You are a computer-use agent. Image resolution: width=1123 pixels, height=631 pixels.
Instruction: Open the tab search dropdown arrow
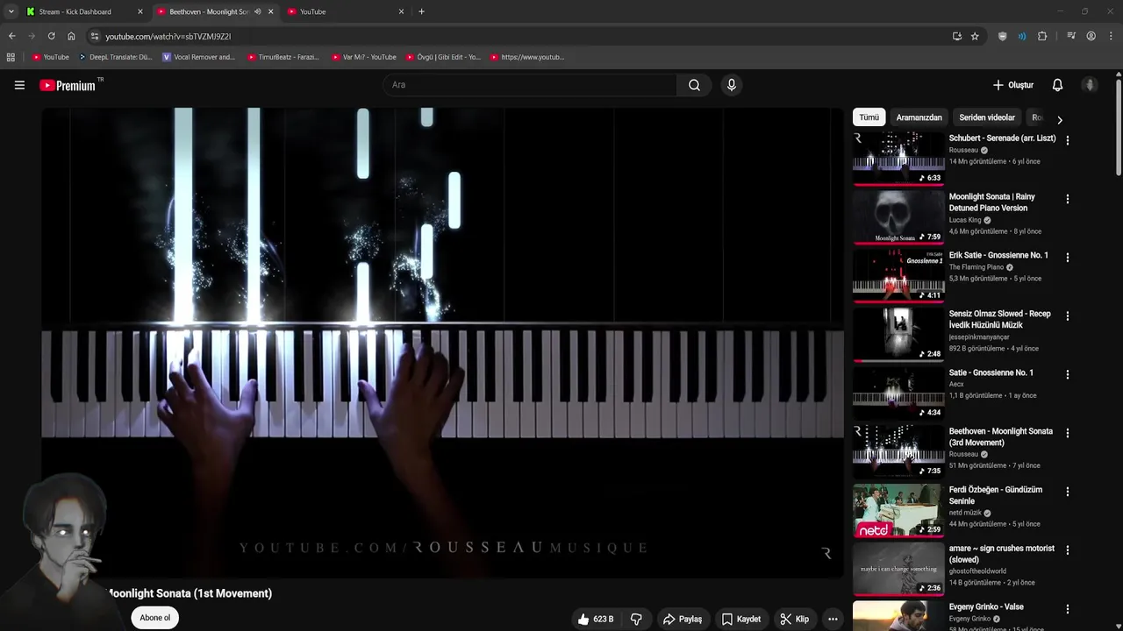[x=11, y=11]
